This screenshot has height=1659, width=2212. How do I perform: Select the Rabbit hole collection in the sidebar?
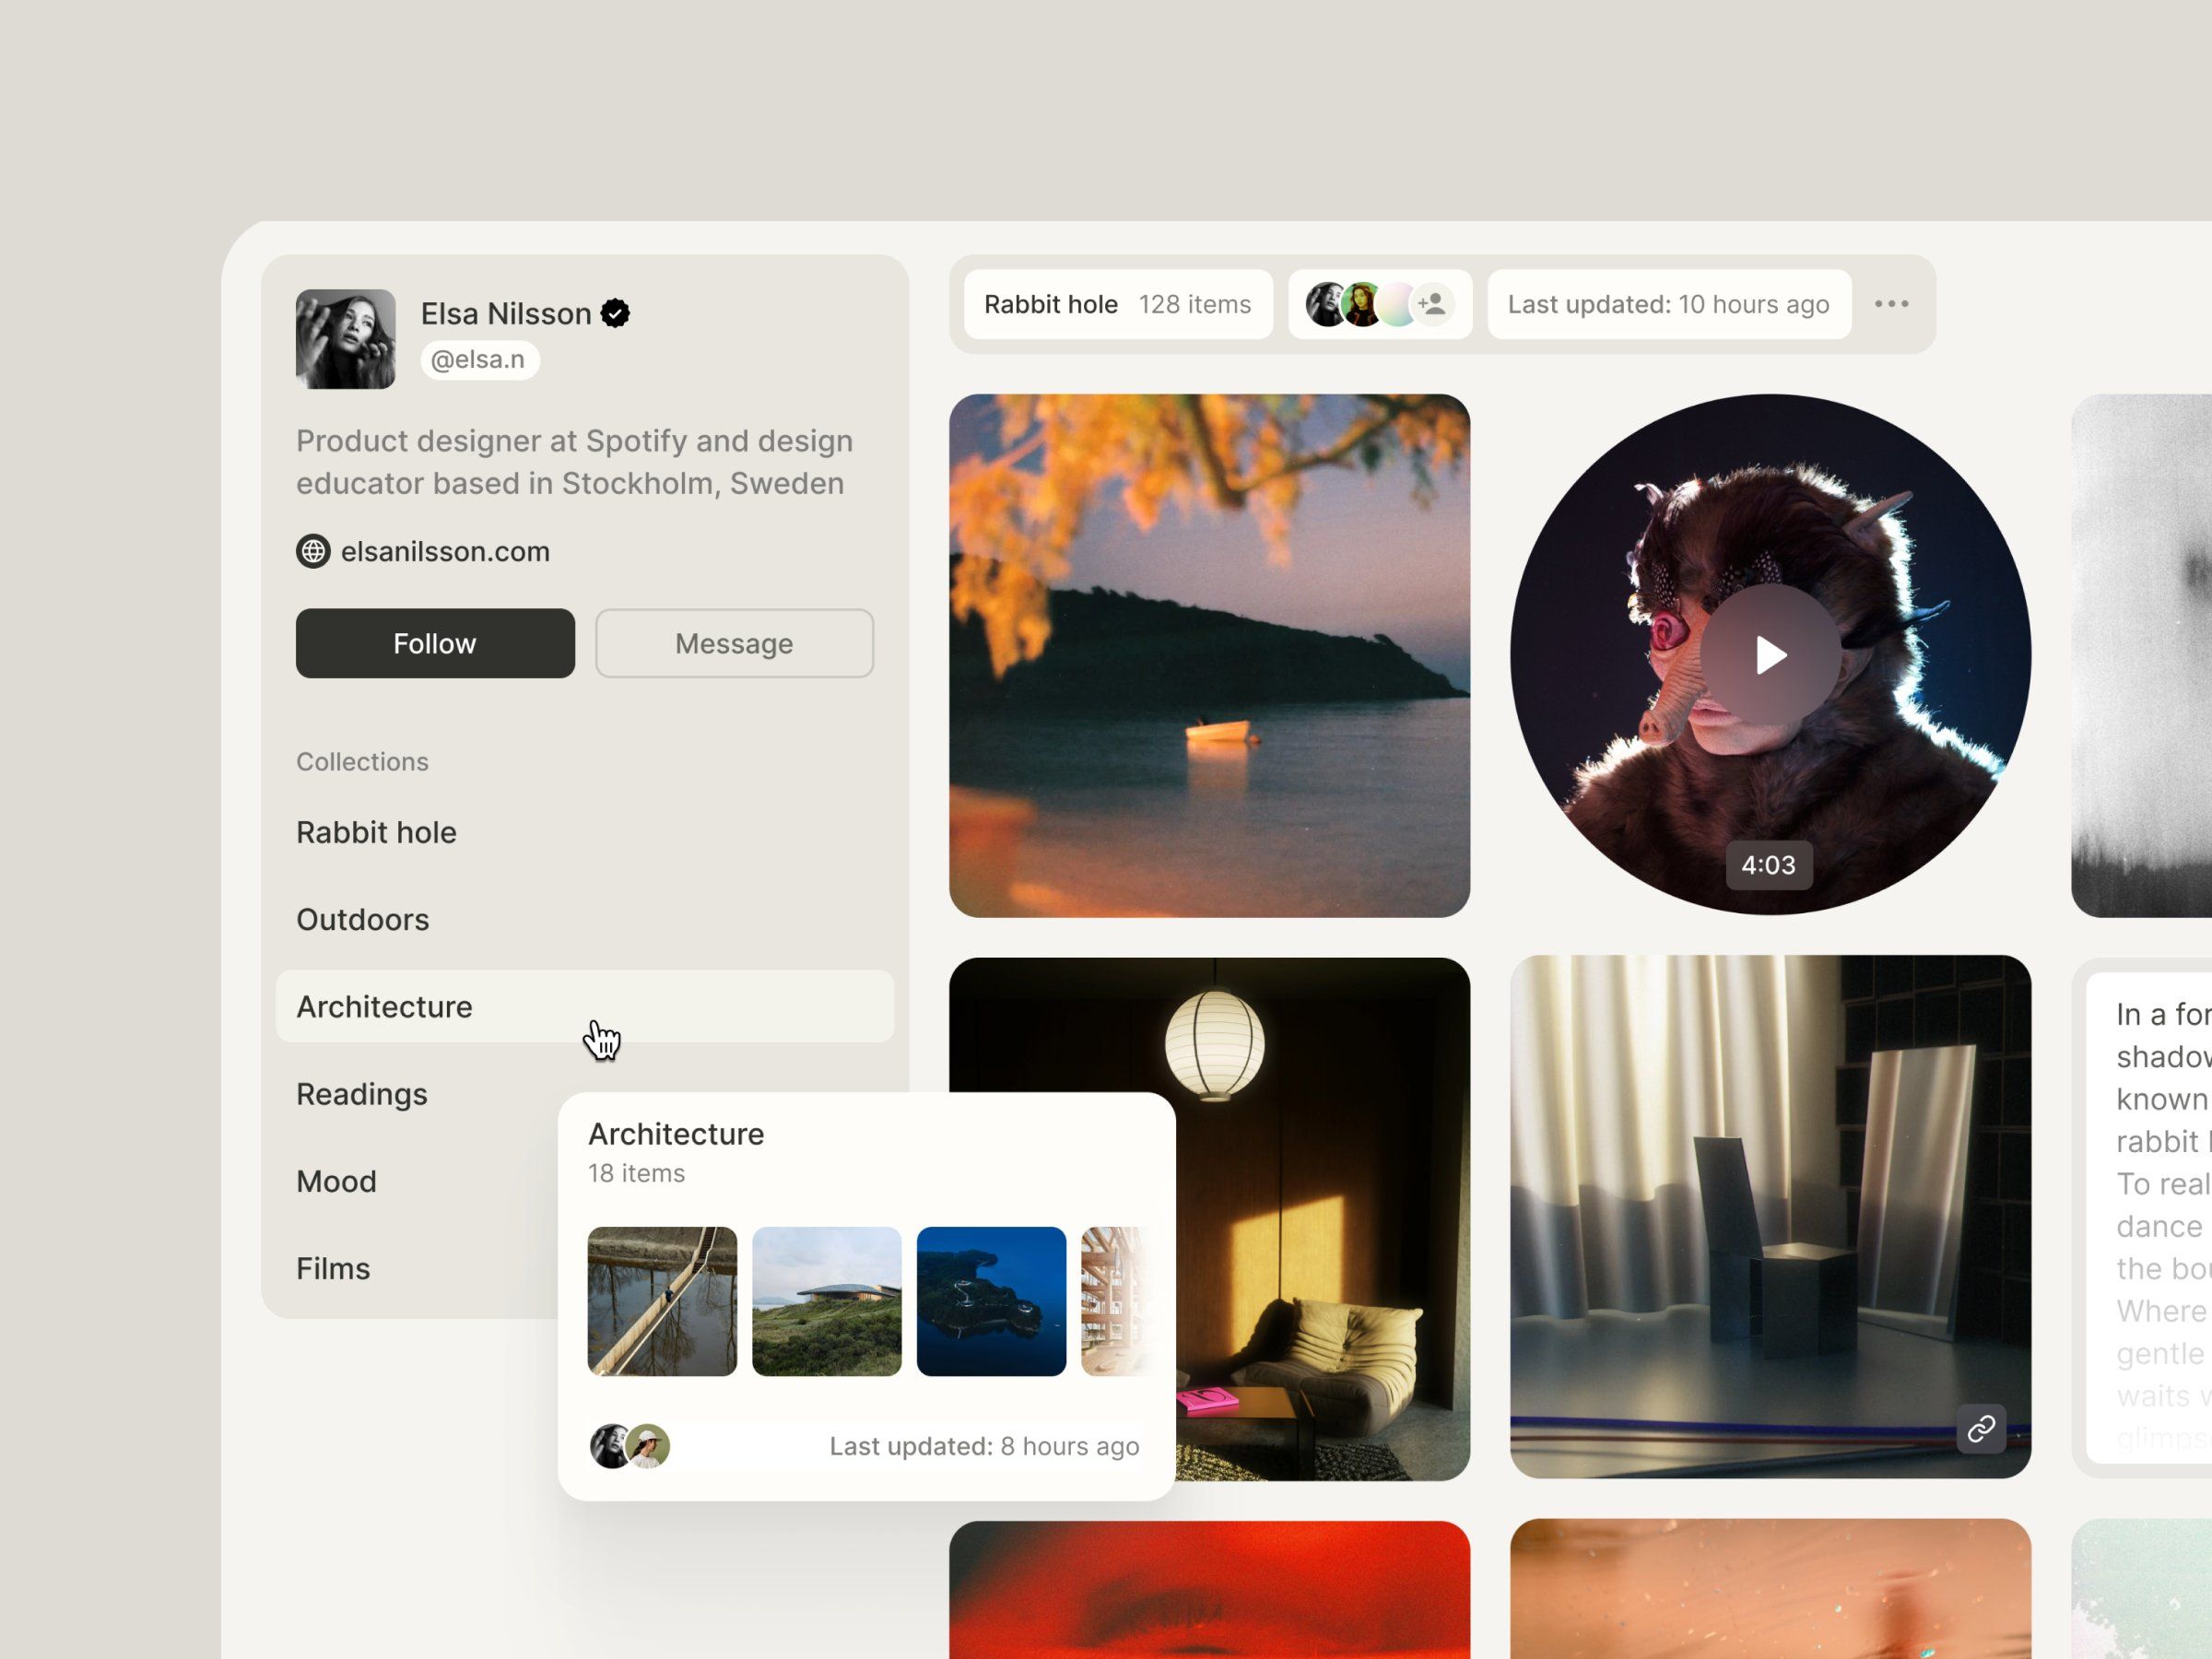(x=376, y=832)
